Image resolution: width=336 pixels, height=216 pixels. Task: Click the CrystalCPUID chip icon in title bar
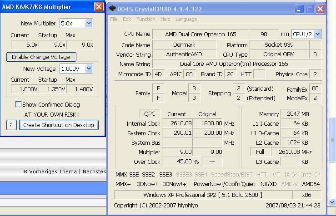[112, 9]
